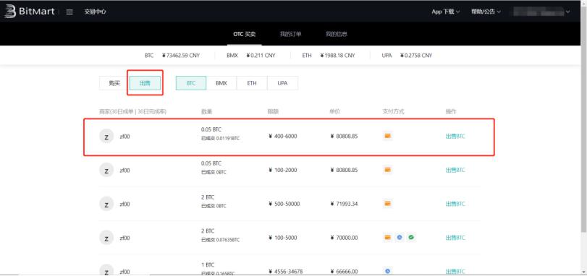The width and height of the screenshot is (587, 276).
Task: Click price ¥80808.85 in the ¥400-6000 row
Action: pyautogui.click(x=344, y=137)
